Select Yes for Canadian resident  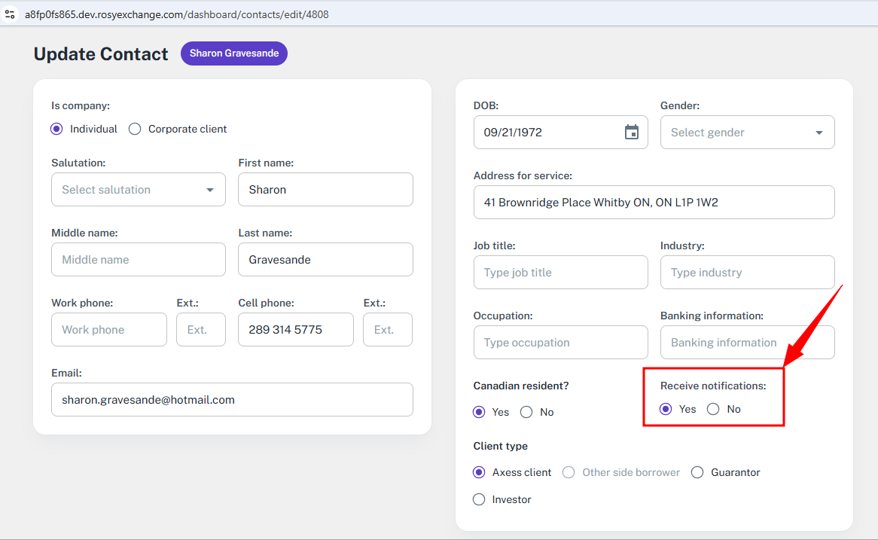coord(479,412)
